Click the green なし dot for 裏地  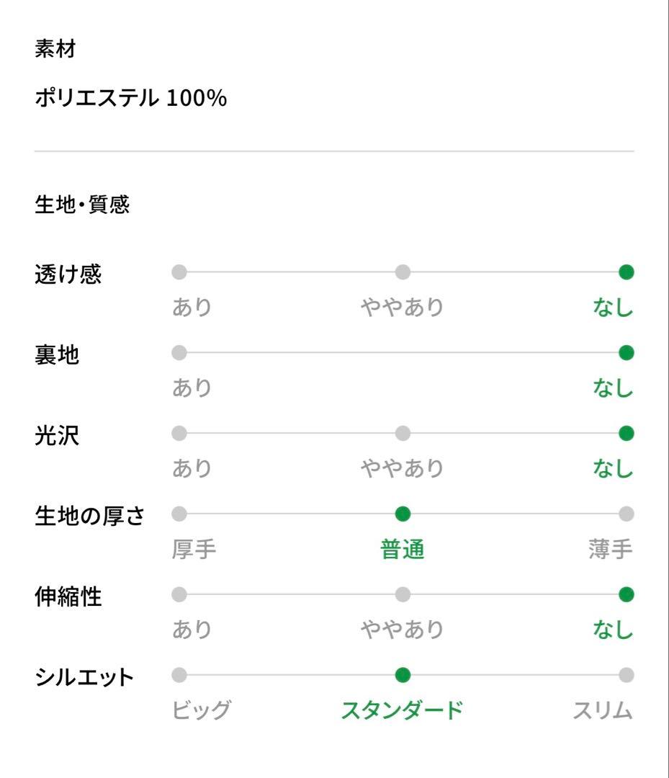pos(627,353)
